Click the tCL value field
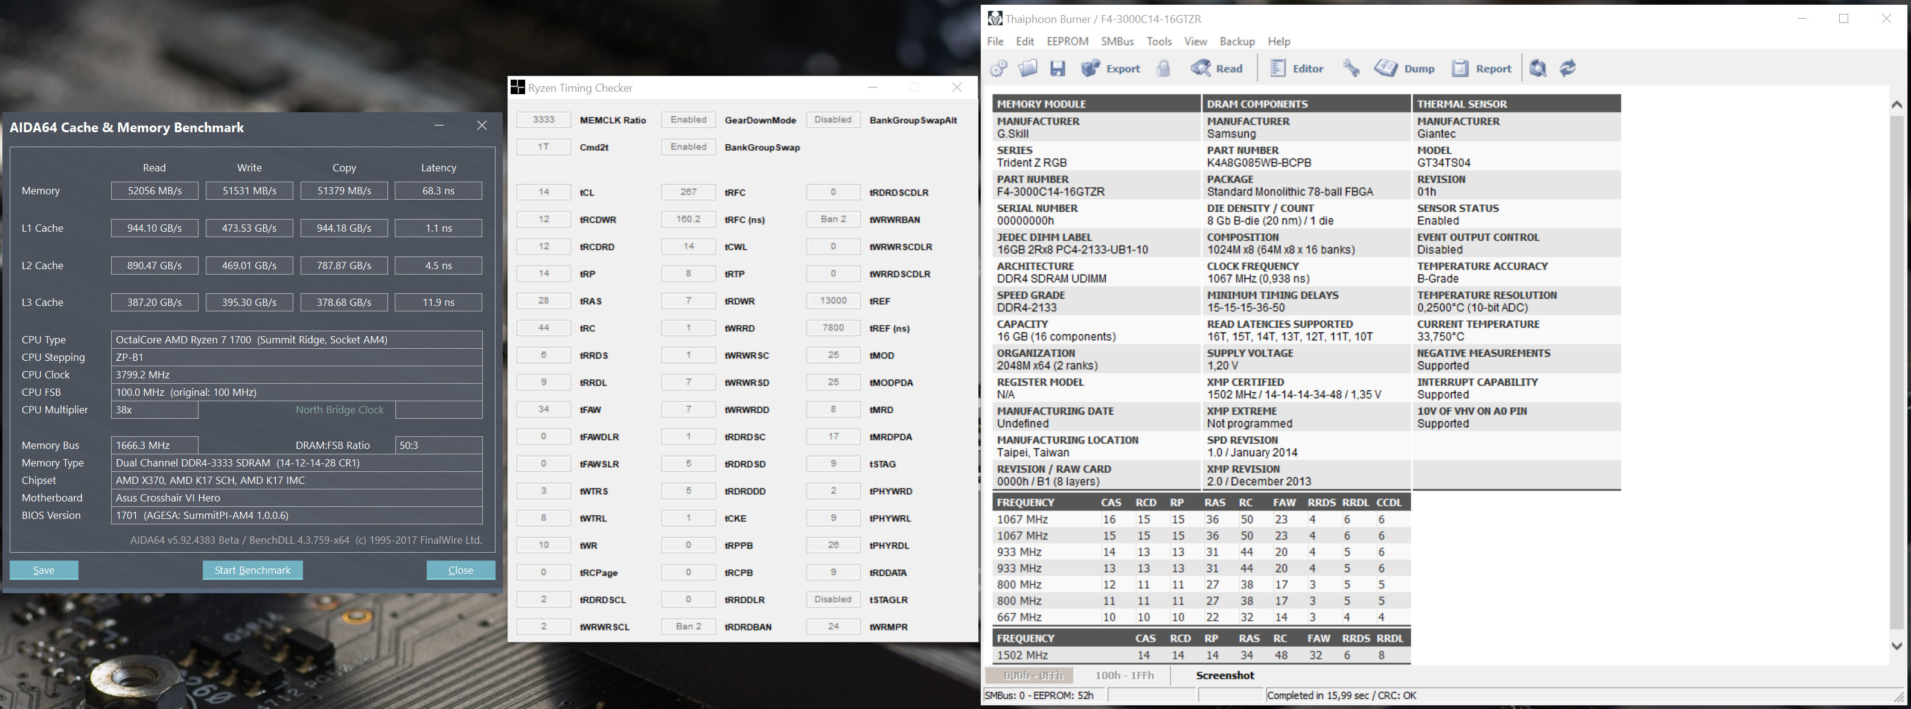The image size is (1911, 709). (x=544, y=192)
